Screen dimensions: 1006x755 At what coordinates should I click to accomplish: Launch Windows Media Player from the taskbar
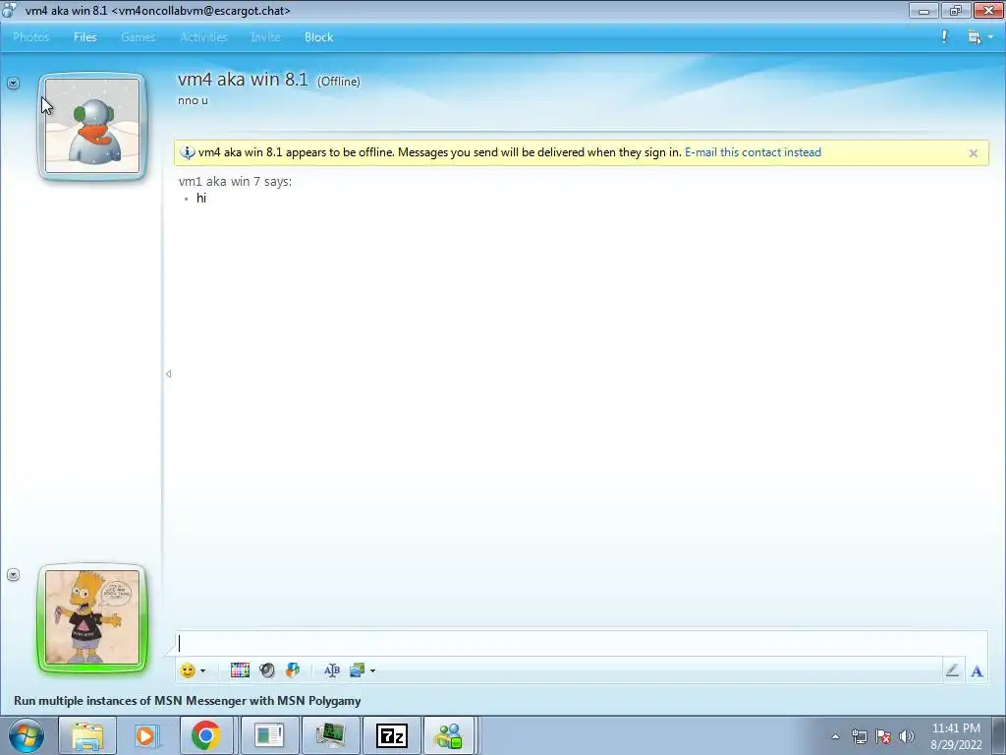[x=146, y=735]
